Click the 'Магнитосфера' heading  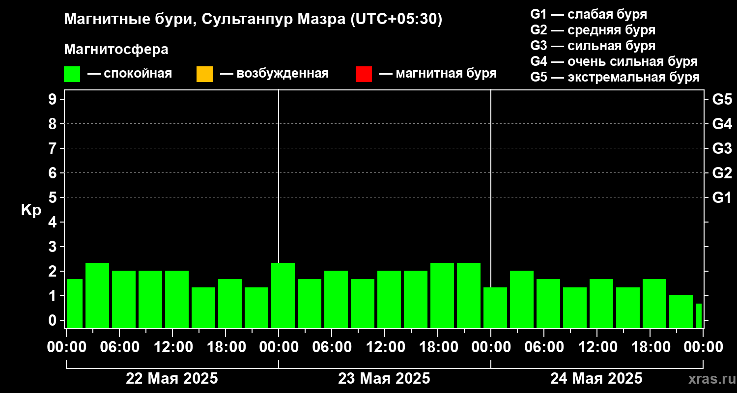(x=116, y=50)
